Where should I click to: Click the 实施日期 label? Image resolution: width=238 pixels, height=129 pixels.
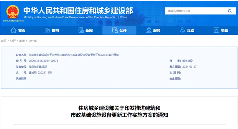[22, 78]
